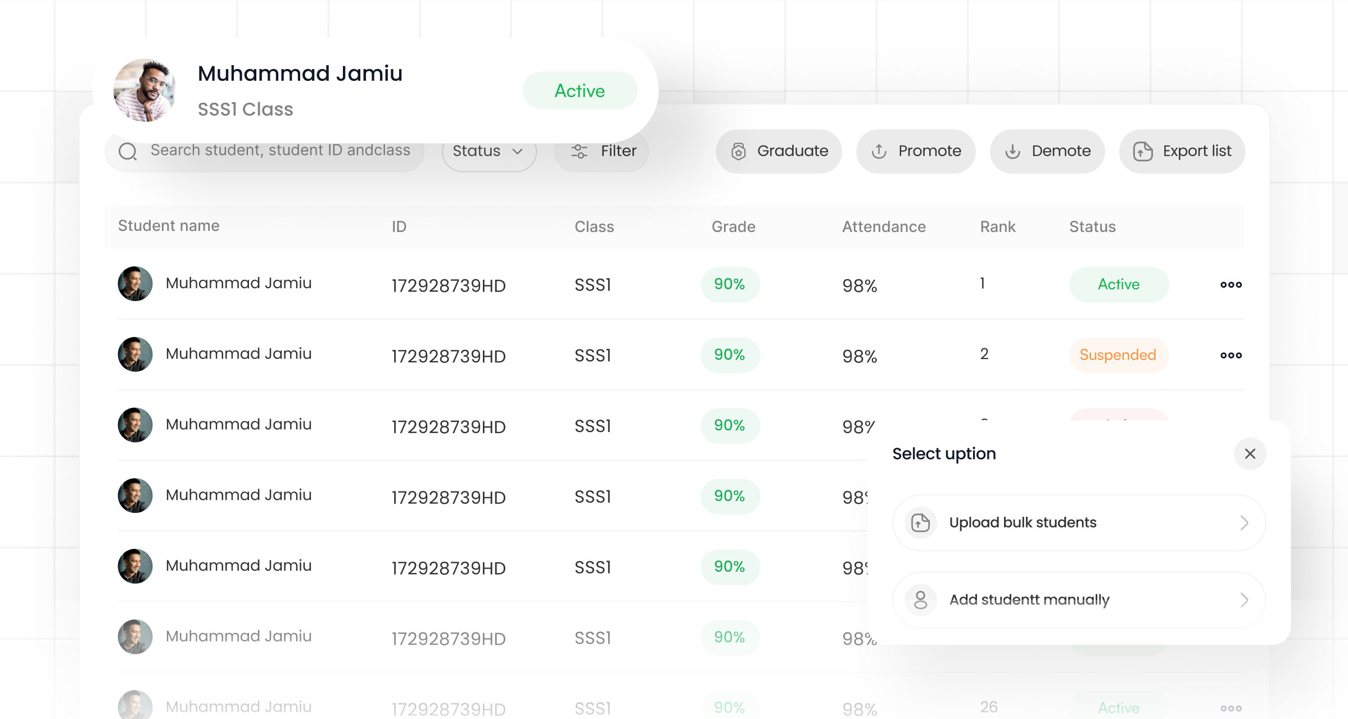Expand the Status dropdown
Viewport: 1348px width, 719px height.
coord(488,152)
